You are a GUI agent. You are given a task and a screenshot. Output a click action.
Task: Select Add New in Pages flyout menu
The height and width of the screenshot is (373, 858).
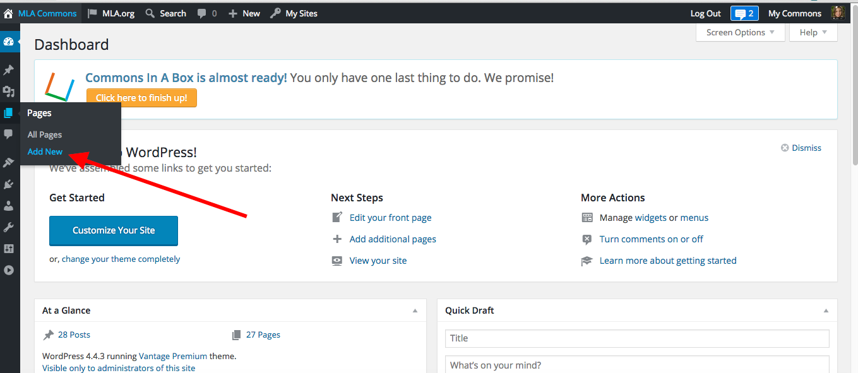(x=45, y=151)
